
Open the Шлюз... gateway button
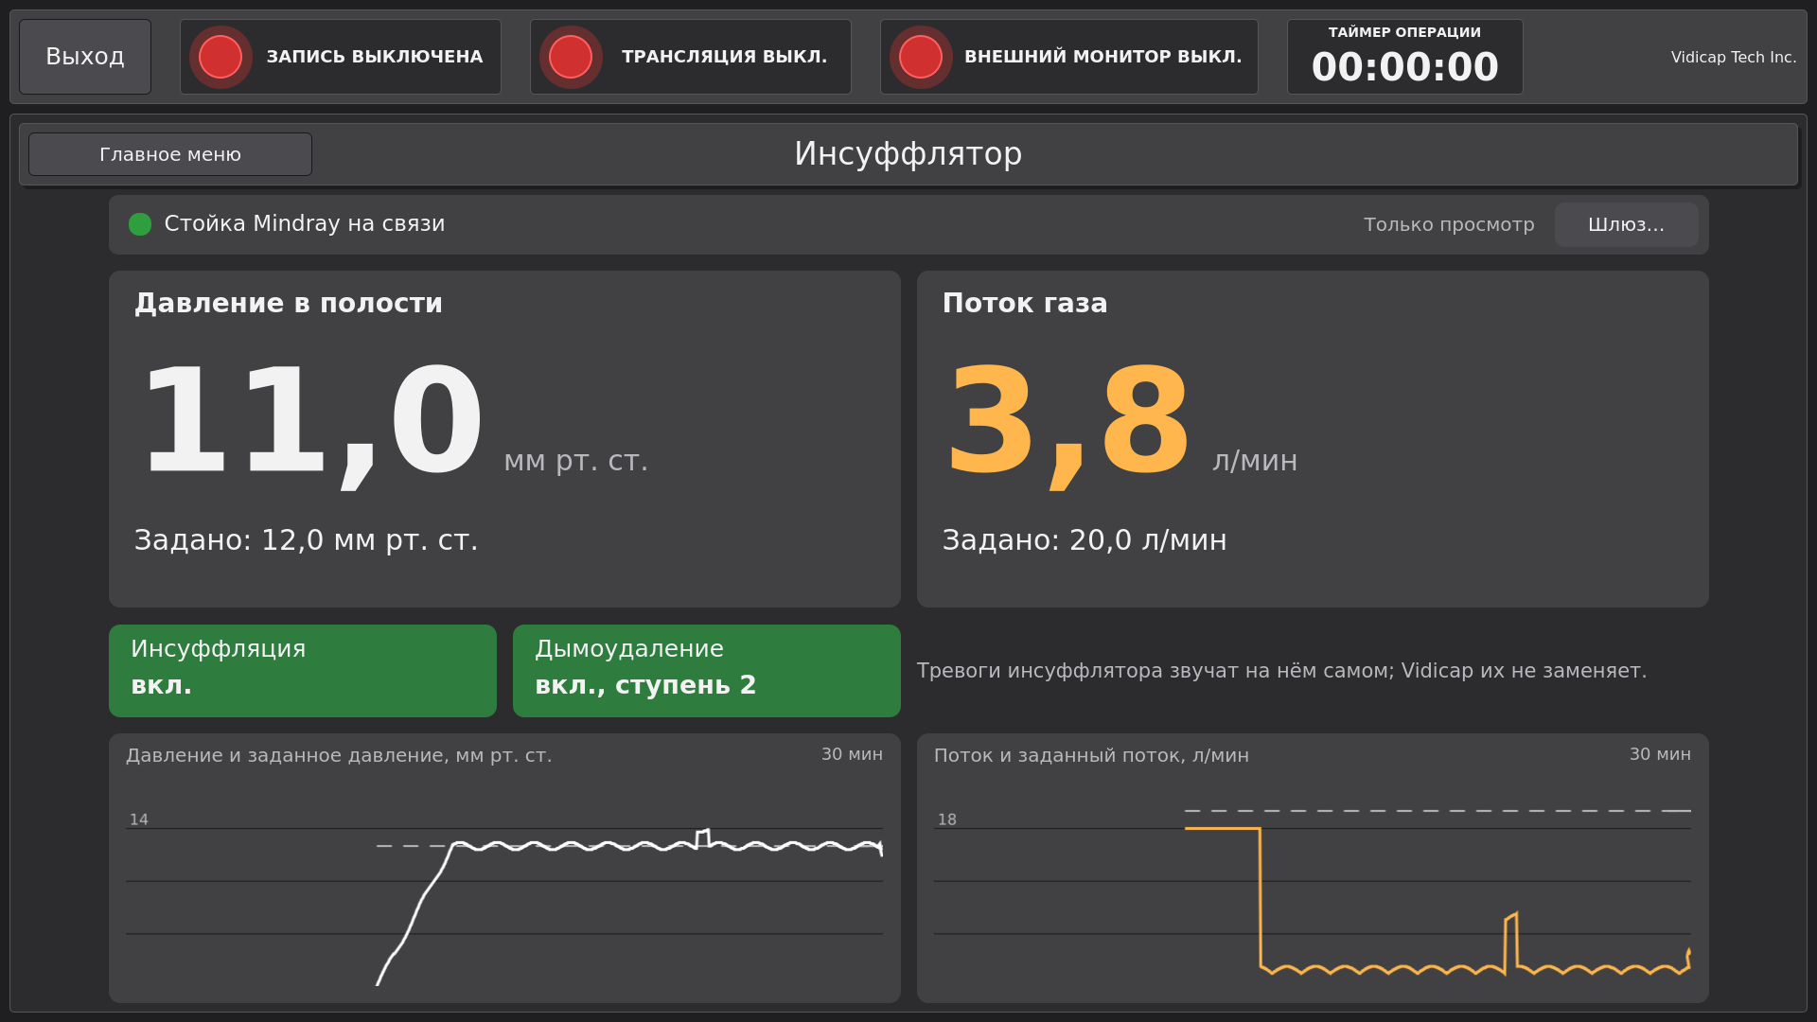(x=1627, y=225)
